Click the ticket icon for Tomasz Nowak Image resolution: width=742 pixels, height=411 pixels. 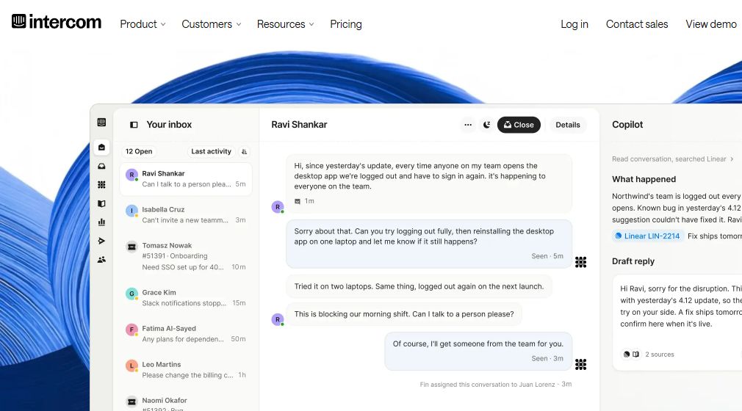pos(132,247)
